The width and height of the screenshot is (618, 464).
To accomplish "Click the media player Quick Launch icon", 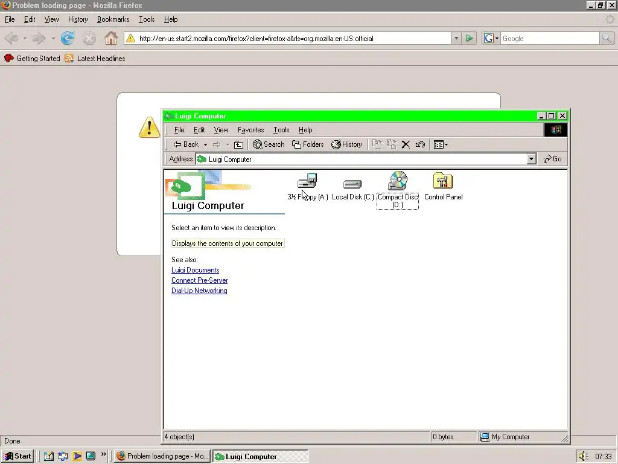I will [77, 456].
